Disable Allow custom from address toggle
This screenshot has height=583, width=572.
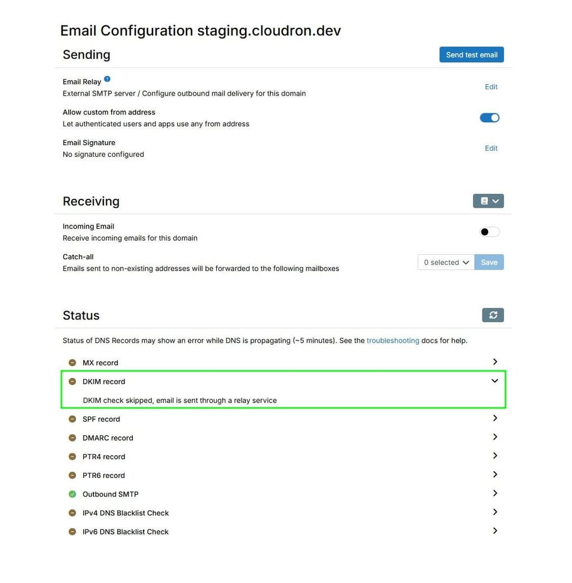489,118
